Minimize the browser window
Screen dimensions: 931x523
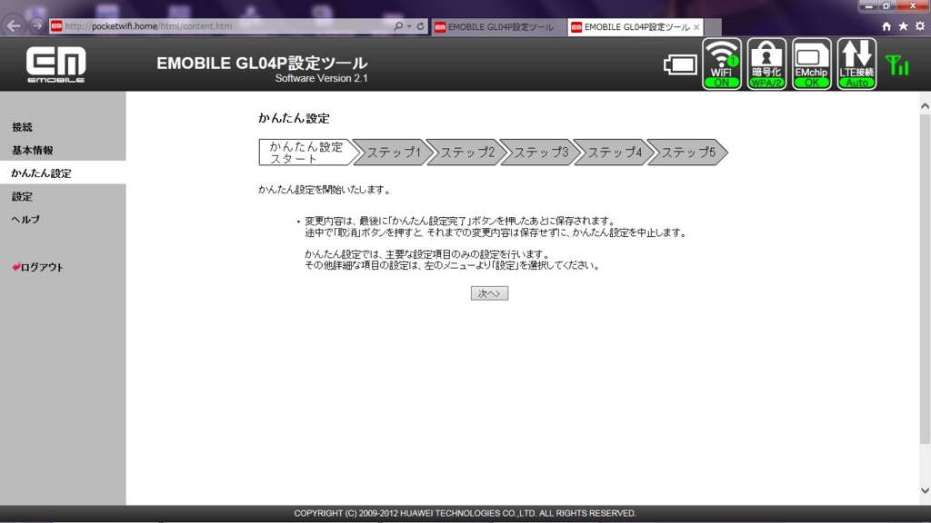click(868, 5)
